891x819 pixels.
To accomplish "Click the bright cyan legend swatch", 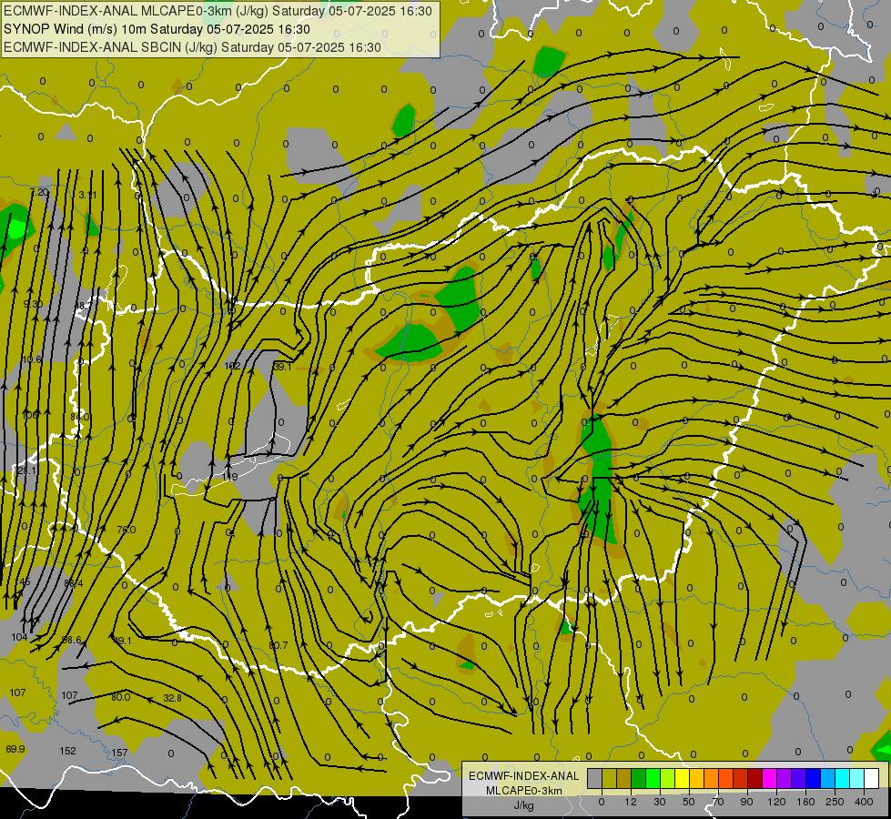I will 843,779.
